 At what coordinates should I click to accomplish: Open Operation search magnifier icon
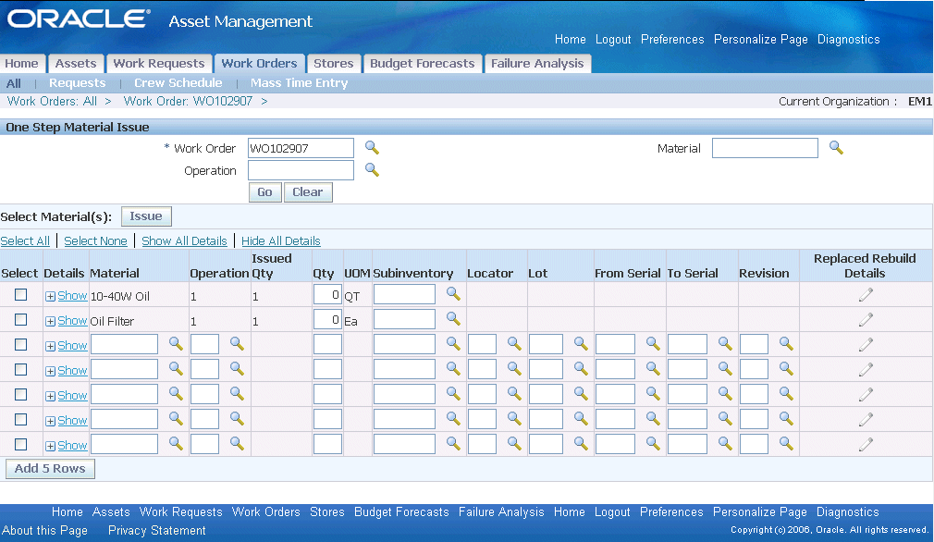pos(372,170)
